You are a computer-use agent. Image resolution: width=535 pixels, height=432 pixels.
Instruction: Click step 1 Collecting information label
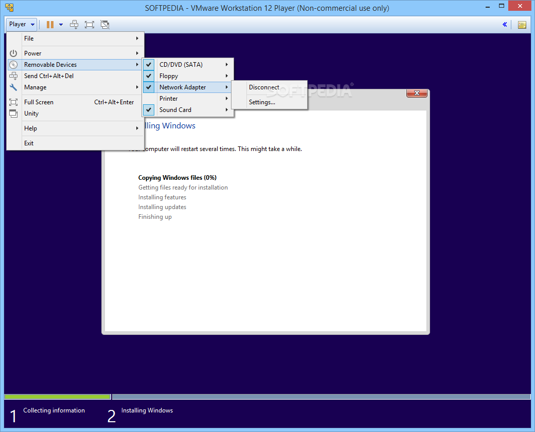tap(54, 410)
